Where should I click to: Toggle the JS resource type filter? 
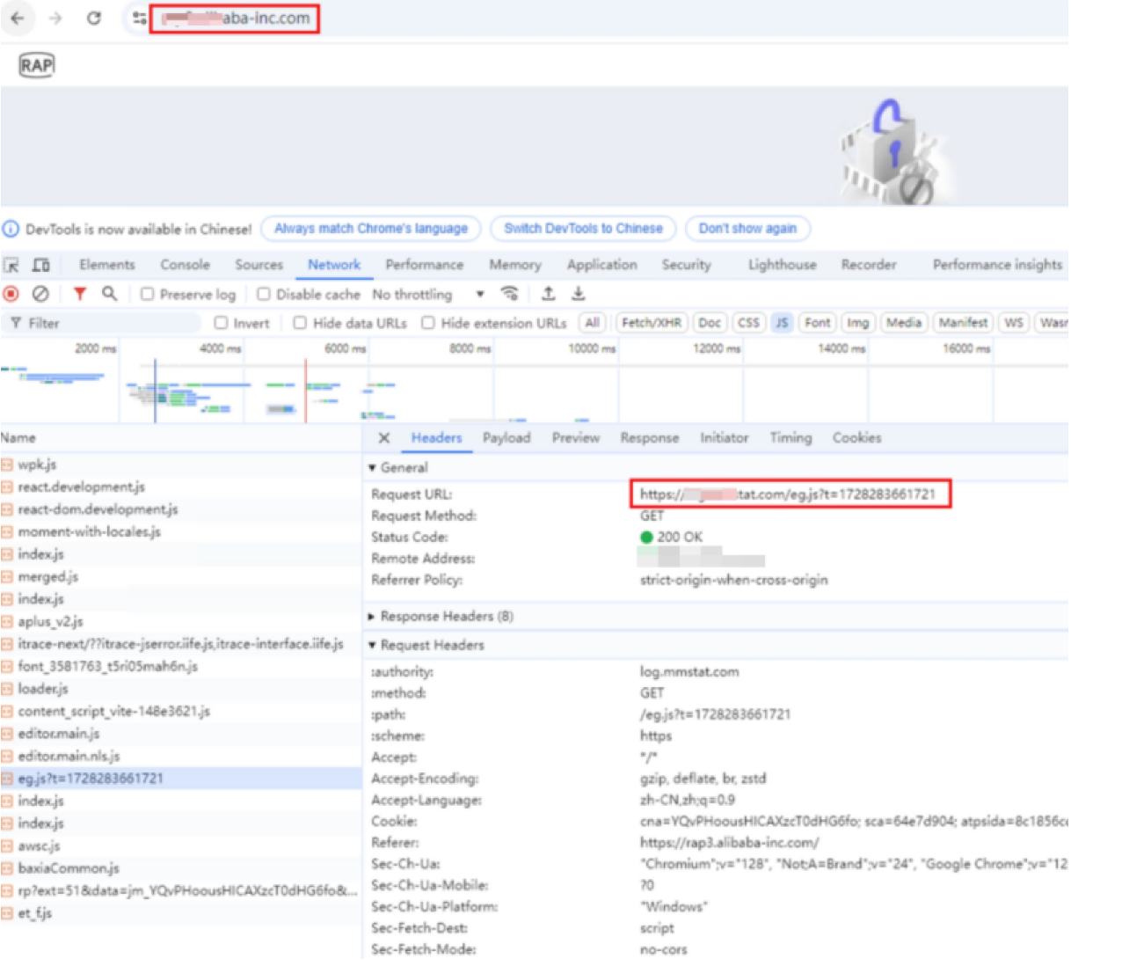[x=782, y=323]
